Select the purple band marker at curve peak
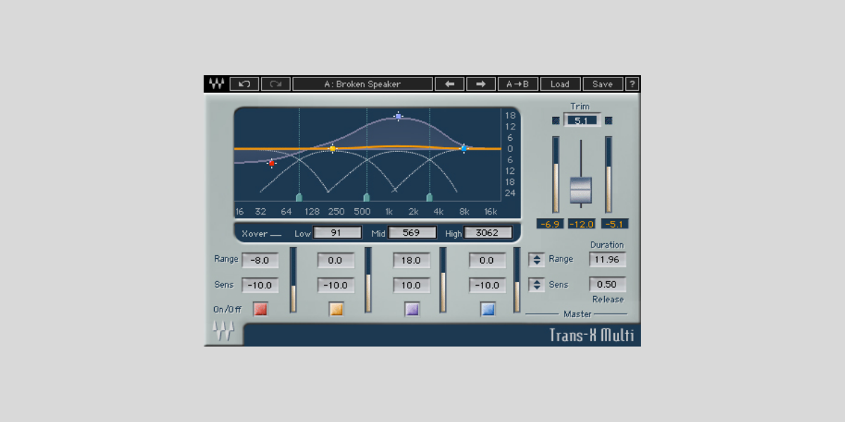Screen dimensions: 845x422 click(399, 117)
